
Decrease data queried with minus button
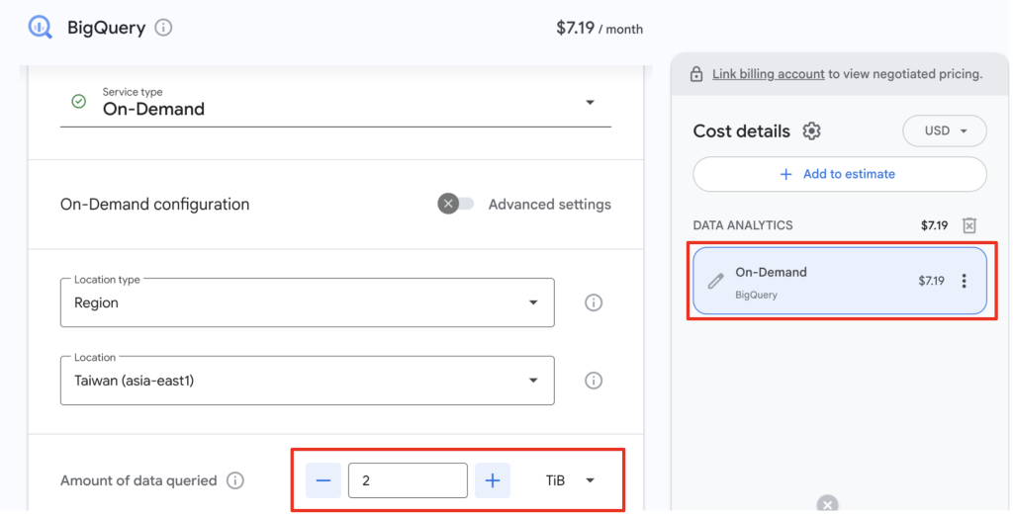click(x=323, y=480)
